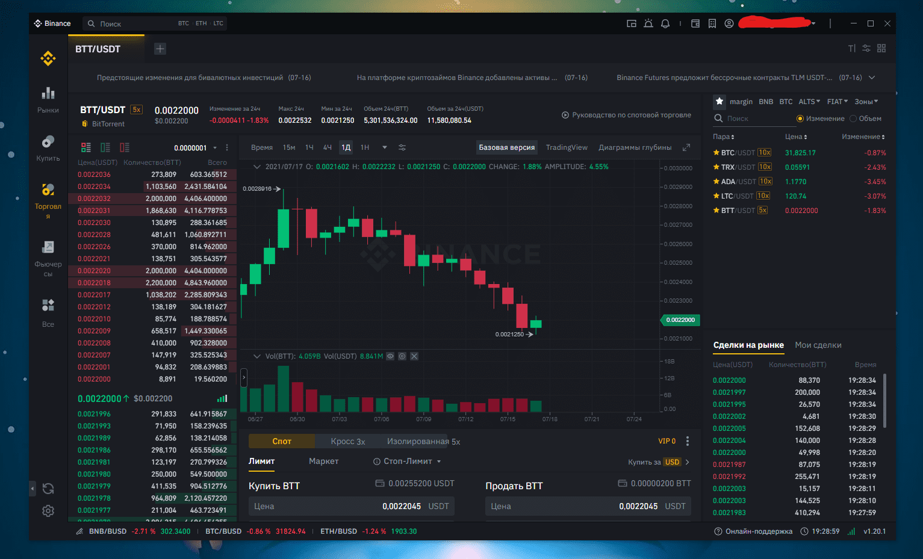Click the buy price input field
The height and width of the screenshot is (559, 923).
coord(352,506)
